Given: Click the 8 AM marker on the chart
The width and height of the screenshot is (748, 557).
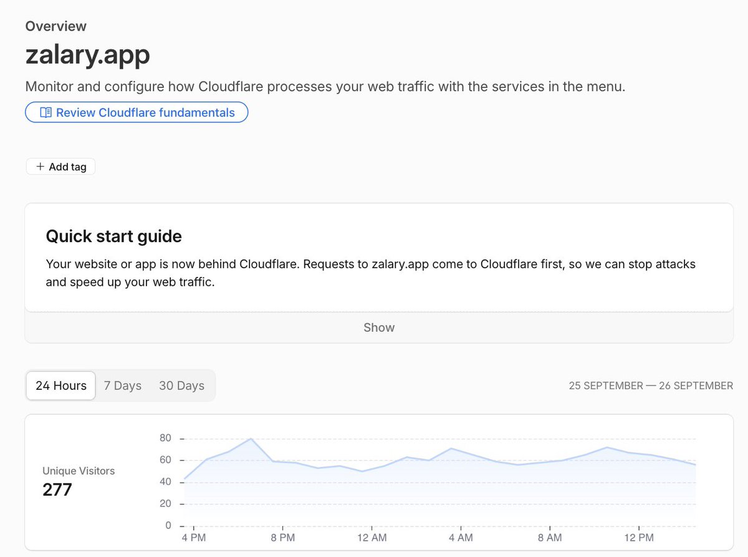Looking at the screenshot, I should click(x=550, y=538).
